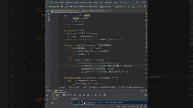Select the next frame down arrow in the Frames panel
193x108 pixels.
pos(67,103)
